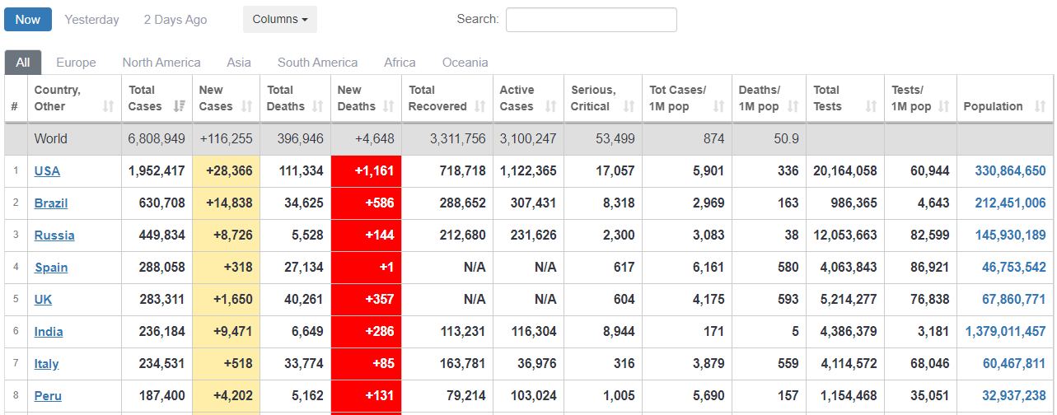The width and height of the screenshot is (1057, 415).
Task: Open the Columns dropdown
Action: tap(280, 20)
